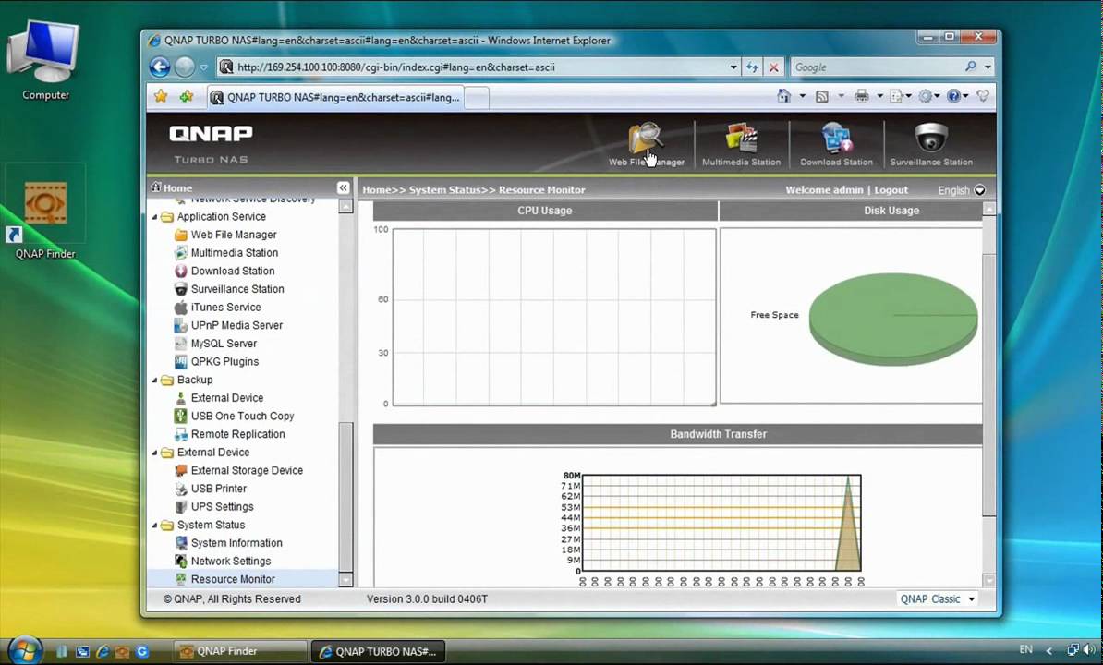Click the Computer desktop icon
Screen dimensions: 1103x665
[x=44, y=61]
